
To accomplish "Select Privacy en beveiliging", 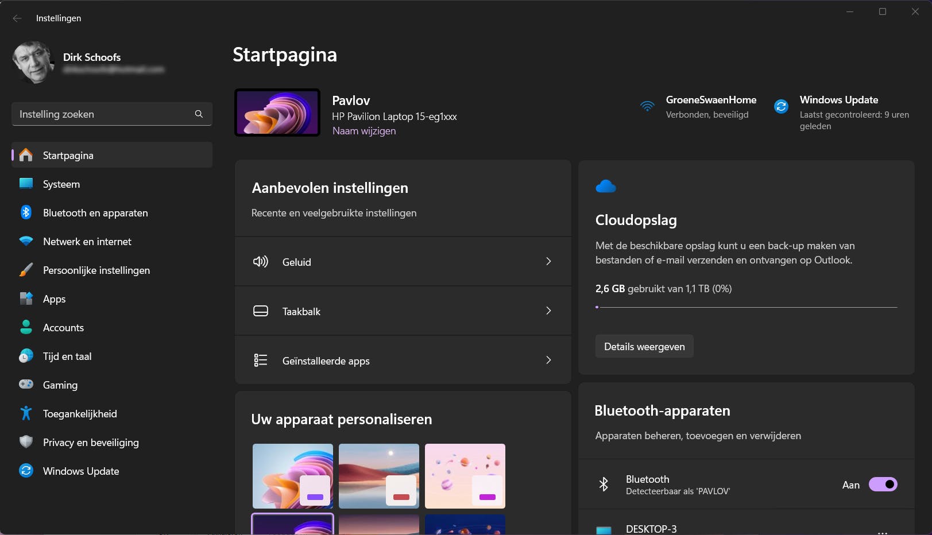I will click(x=91, y=443).
